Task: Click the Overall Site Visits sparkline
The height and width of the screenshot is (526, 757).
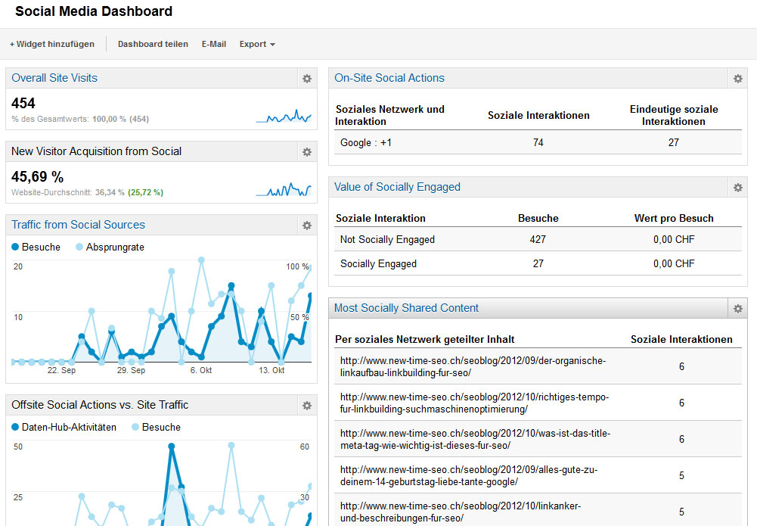Action: (284, 116)
